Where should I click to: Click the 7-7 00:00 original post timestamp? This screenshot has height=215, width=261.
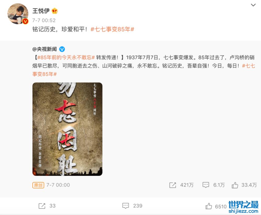coord(58,185)
